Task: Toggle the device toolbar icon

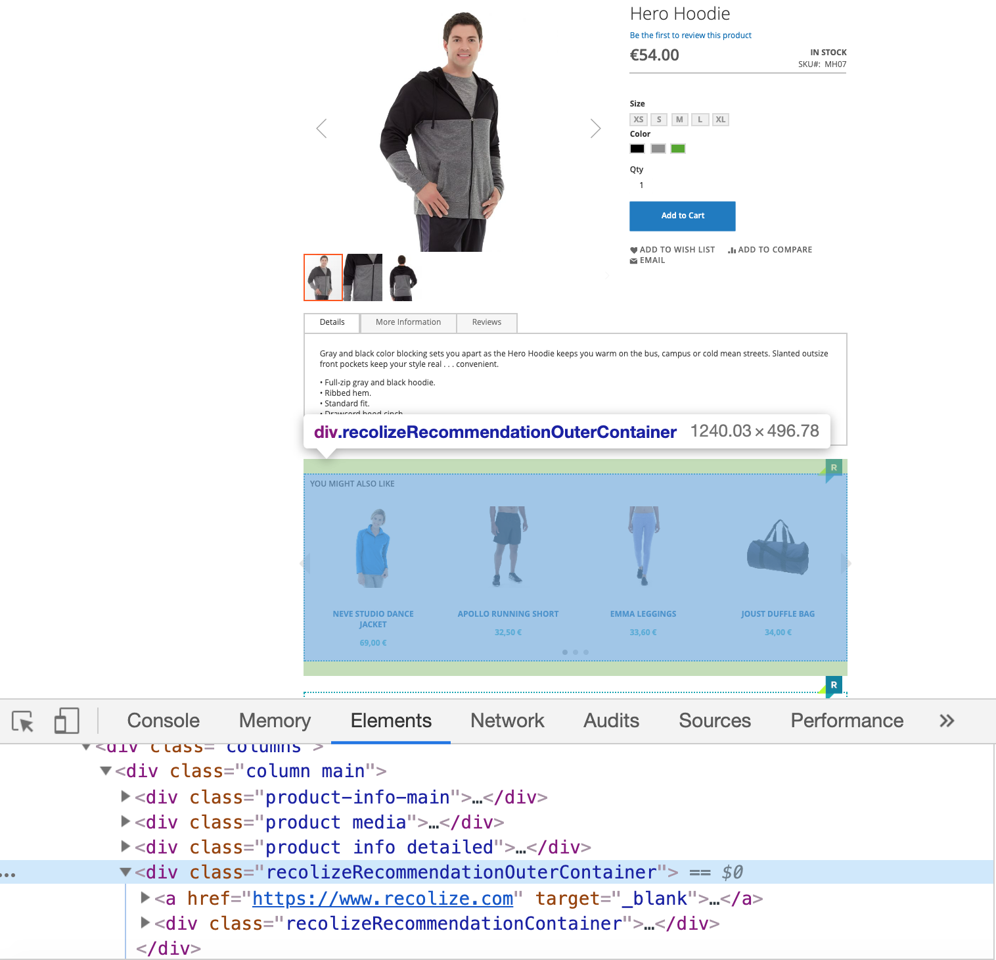Action: pyautogui.click(x=66, y=721)
